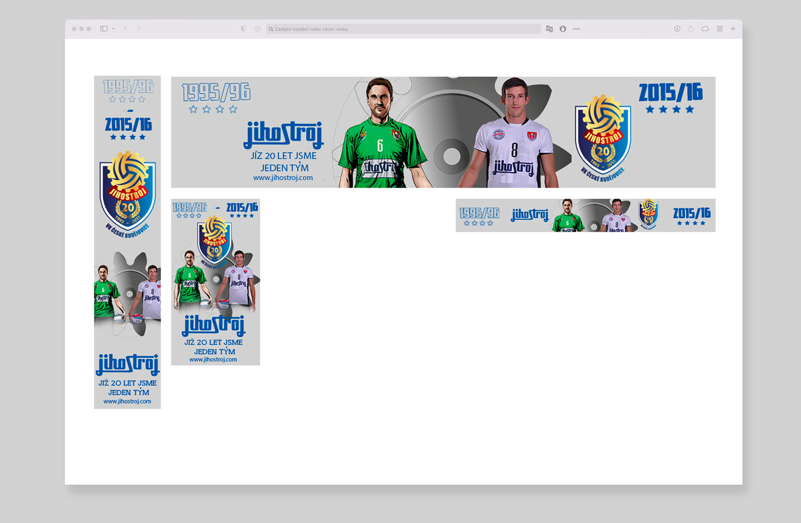
Task: Navigate back using the back arrow
Action: [x=126, y=28]
